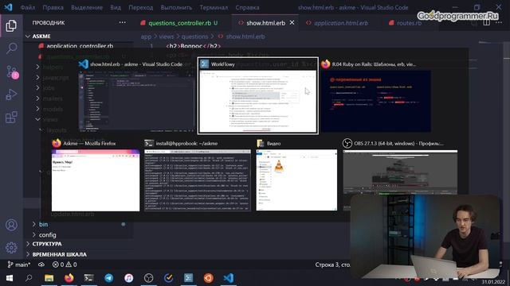The image size is (510, 286).
Task: Switch to show.html.erb VS Code thumbnail
Action: pyautogui.click(x=136, y=95)
